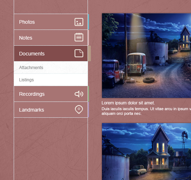Viewport: 191px width, 180px height.
Task: Click the Documents page icon
Action: coord(79,53)
